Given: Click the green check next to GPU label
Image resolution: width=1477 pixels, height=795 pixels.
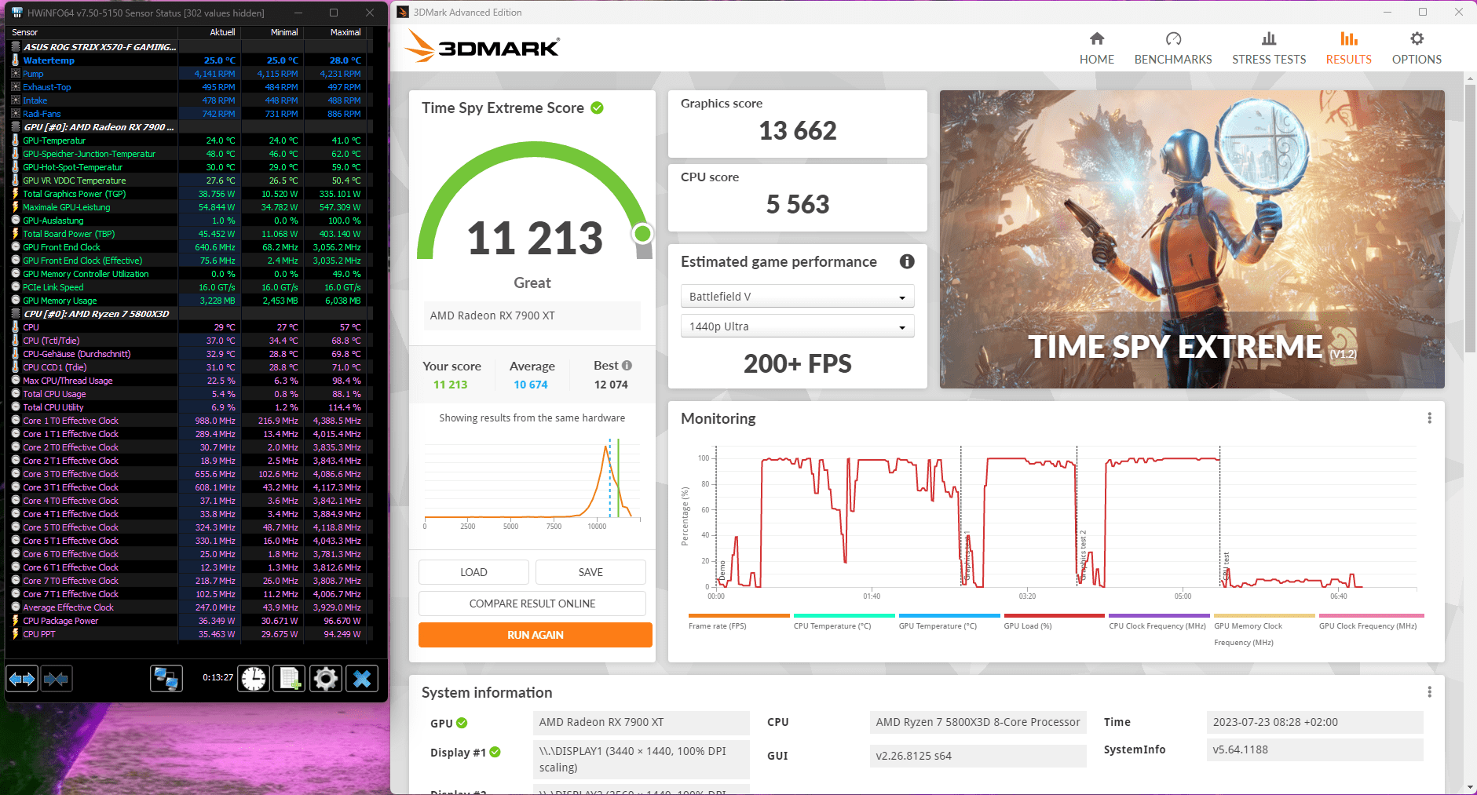Looking at the screenshot, I should click(x=462, y=723).
